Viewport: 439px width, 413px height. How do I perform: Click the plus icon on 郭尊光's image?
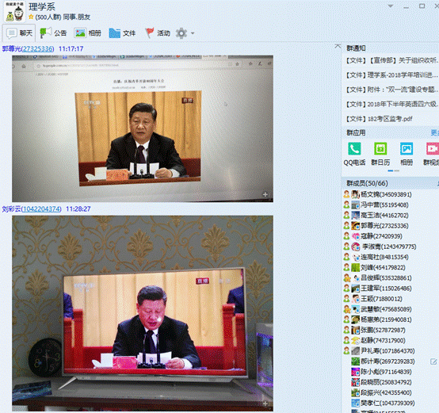pyautogui.click(x=265, y=194)
